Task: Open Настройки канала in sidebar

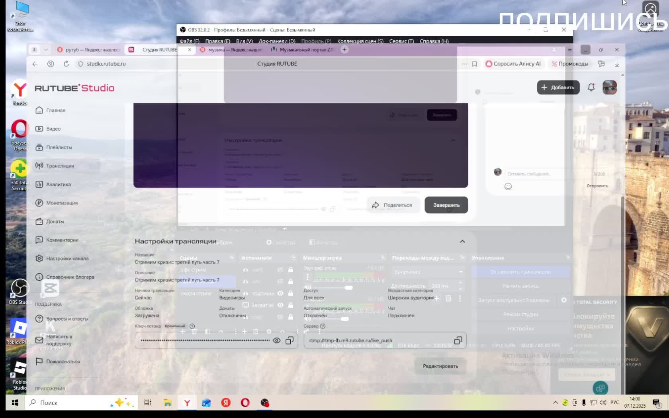Action: 67,258
